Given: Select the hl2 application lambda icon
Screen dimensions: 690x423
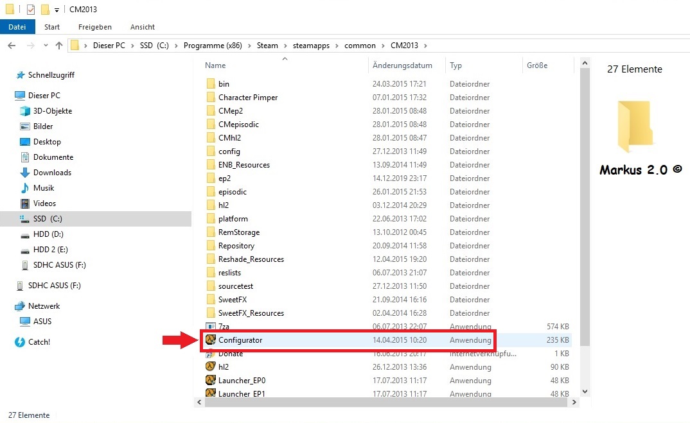Looking at the screenshot, I should pos(211,367).
